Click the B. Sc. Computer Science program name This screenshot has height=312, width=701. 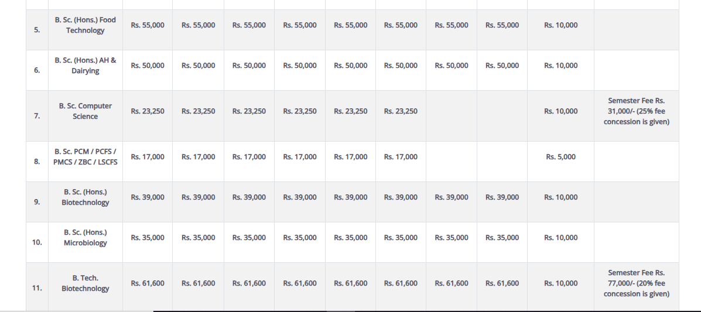[x=86, y=111]
